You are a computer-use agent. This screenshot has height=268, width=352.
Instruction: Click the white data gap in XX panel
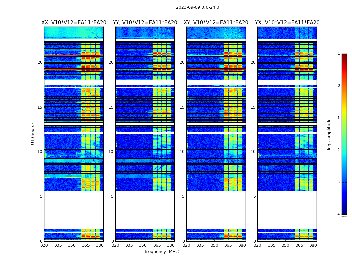coord(74,209)
